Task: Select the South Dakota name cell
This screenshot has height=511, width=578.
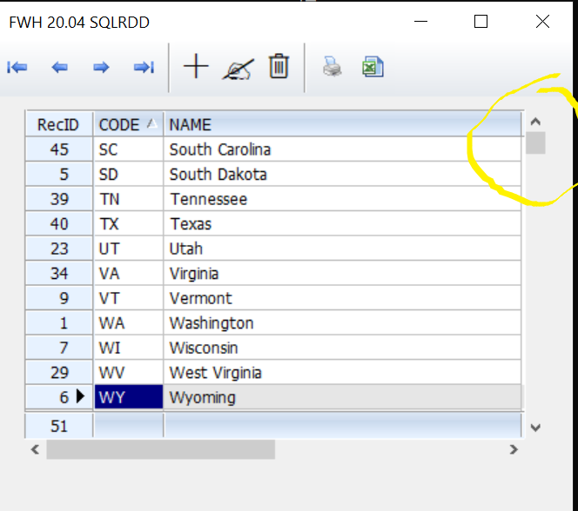Action: click(x=343, y=174)
